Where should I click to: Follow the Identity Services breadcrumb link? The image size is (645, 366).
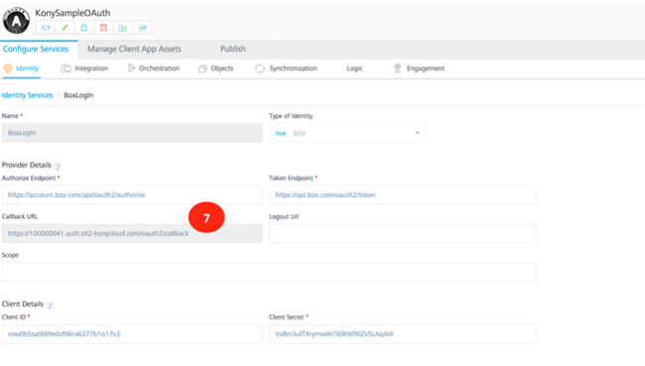click(x=27, y=95)
